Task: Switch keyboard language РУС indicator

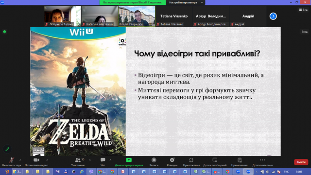Action: coord(286,172)
